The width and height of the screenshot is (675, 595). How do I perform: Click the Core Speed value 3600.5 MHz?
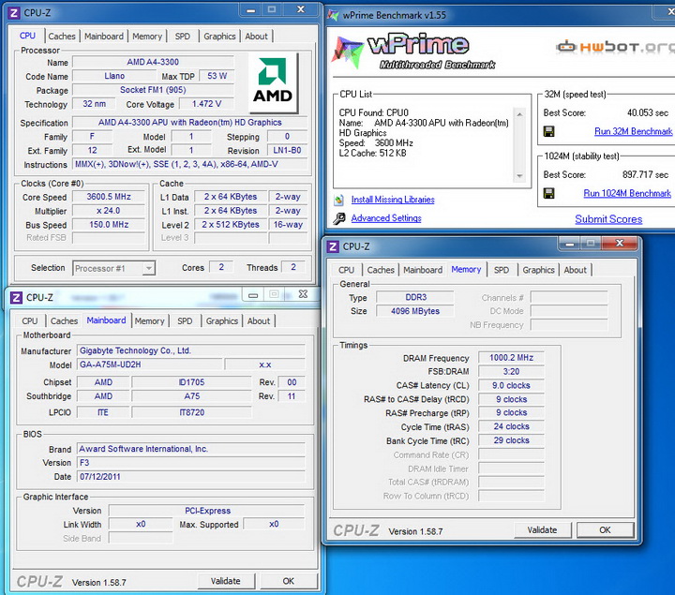(x=109, y=197)
